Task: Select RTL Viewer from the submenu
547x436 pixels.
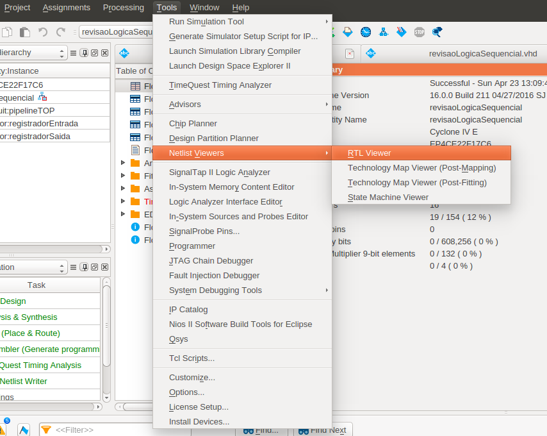Action: 421,153
